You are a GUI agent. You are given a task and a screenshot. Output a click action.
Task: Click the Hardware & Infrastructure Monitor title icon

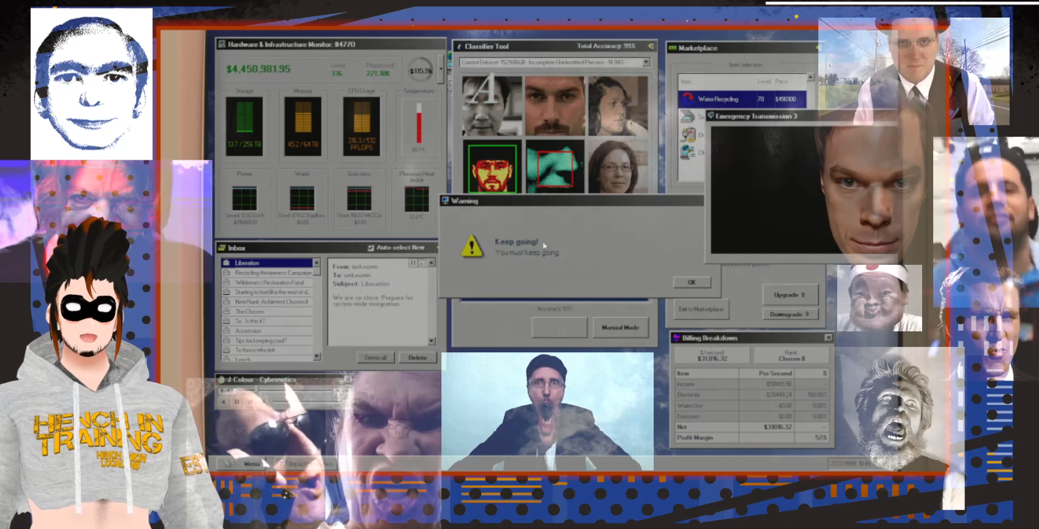pyautogui.click(x=221, y=44)
